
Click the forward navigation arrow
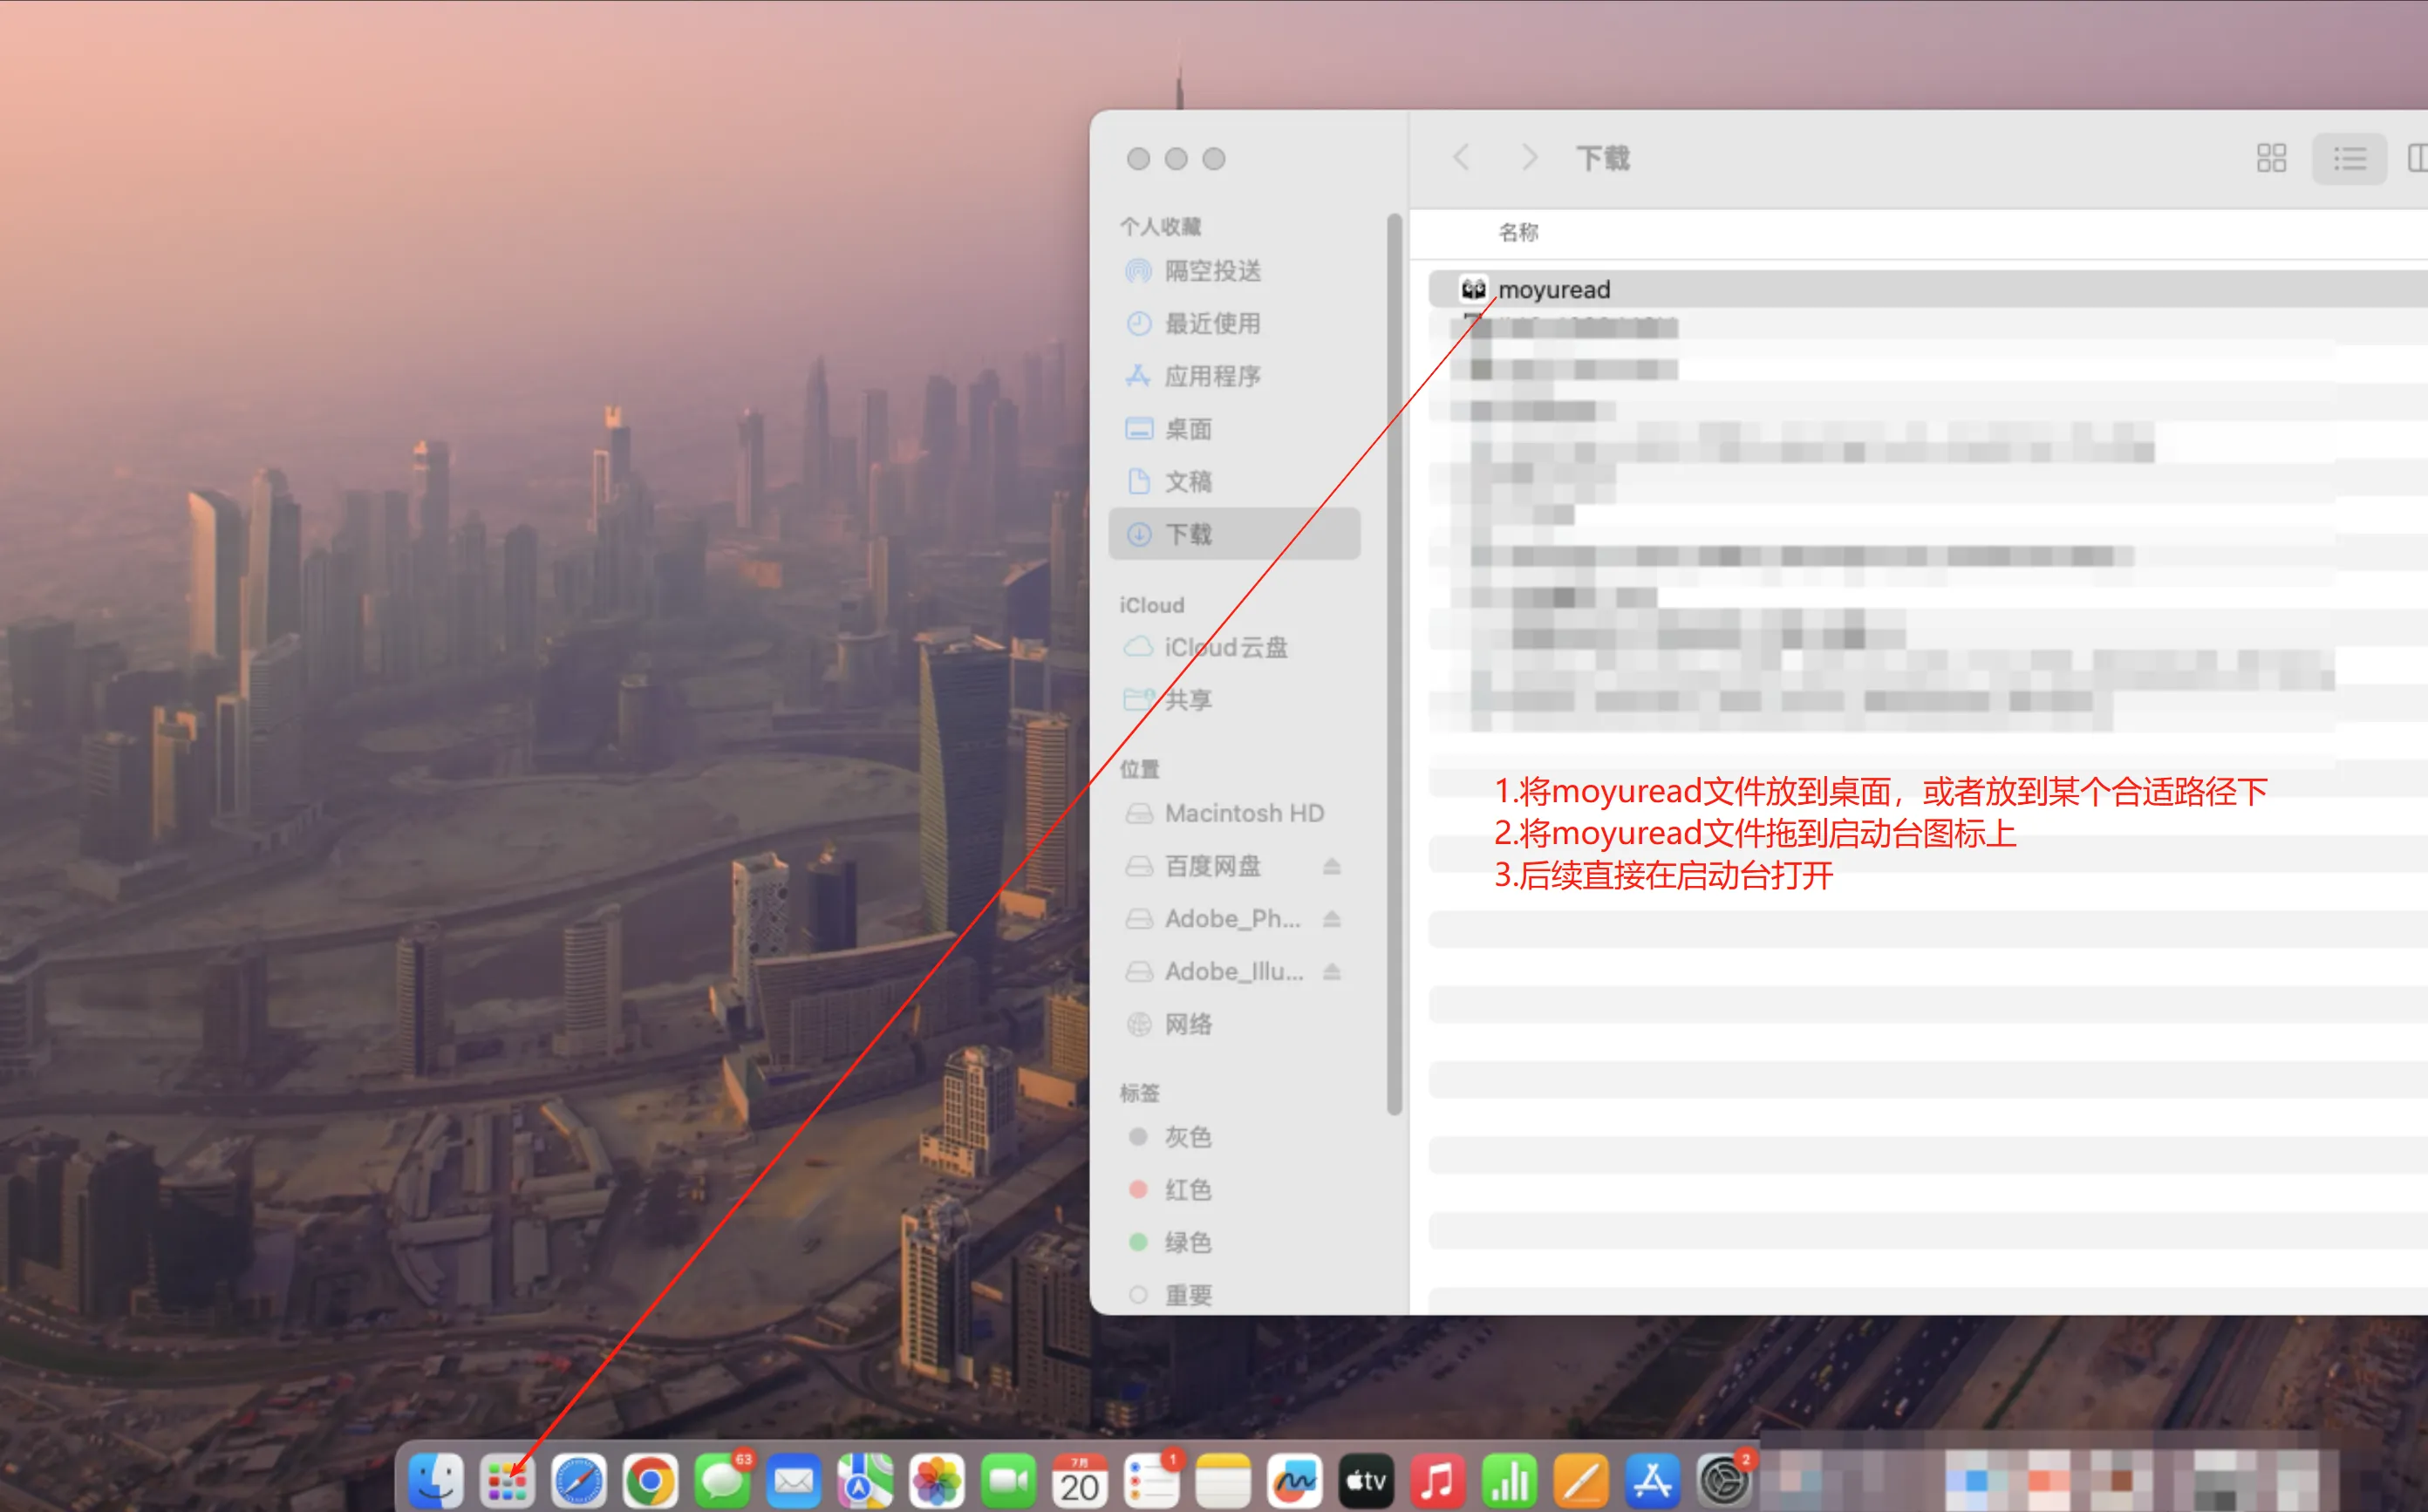tap(1529, 157)
